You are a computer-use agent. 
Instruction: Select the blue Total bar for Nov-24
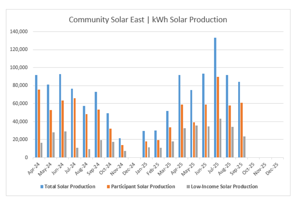pyautogui.click(x=120, y=148)
